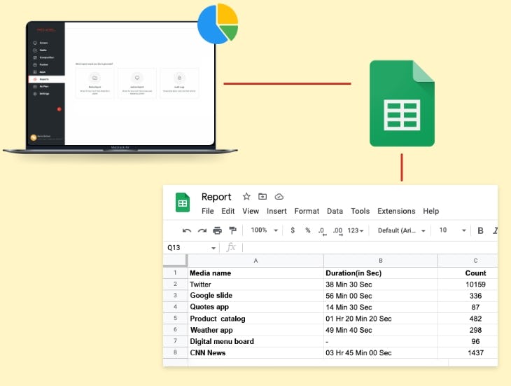
Task: Select the paint format roller icon
Action: point(232,230)
